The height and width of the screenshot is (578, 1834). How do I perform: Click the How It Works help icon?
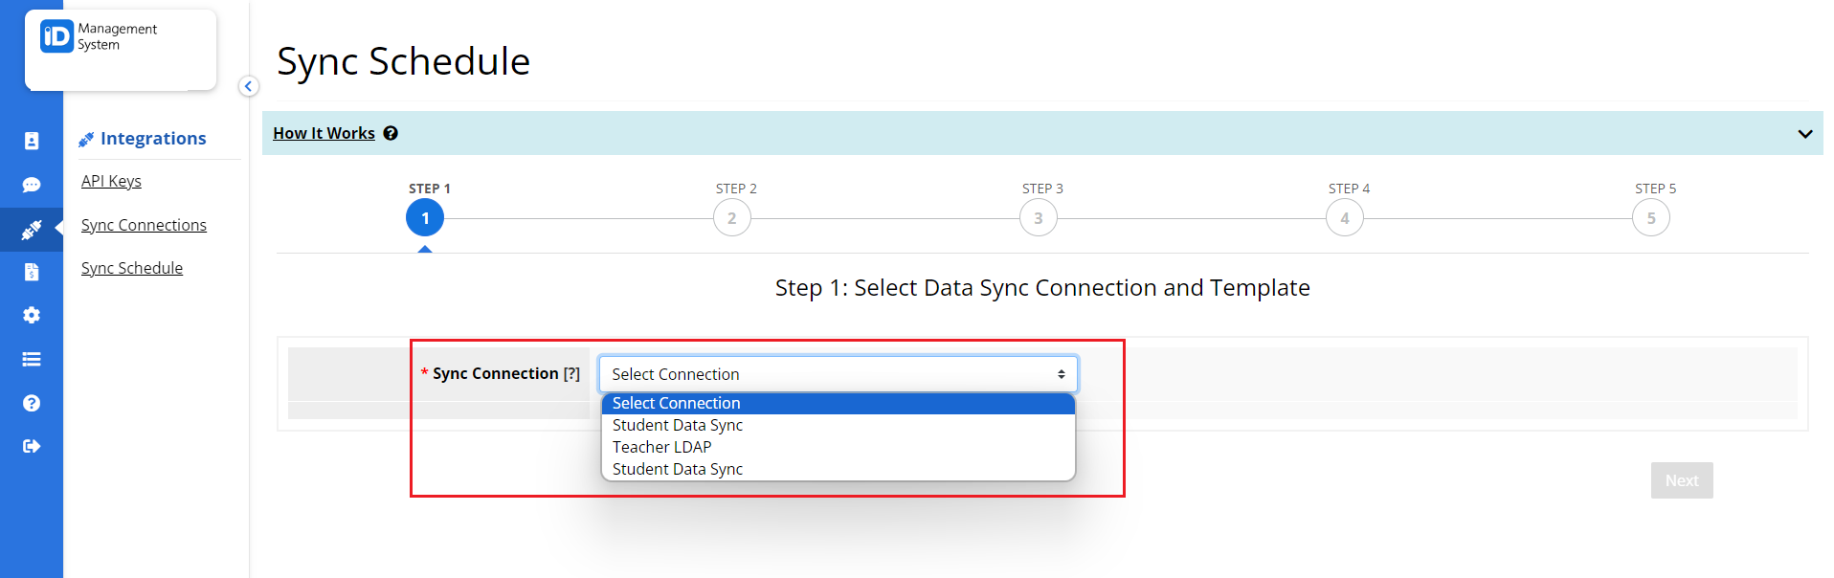[391, 133]
